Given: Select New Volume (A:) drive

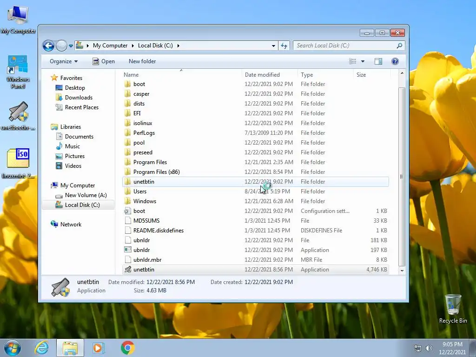Looking at the screenshot, I should coord(86,195).
